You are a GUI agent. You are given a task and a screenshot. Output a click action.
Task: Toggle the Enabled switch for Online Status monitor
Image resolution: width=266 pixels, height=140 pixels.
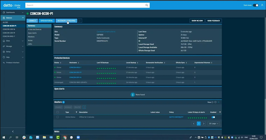(213, 117)
